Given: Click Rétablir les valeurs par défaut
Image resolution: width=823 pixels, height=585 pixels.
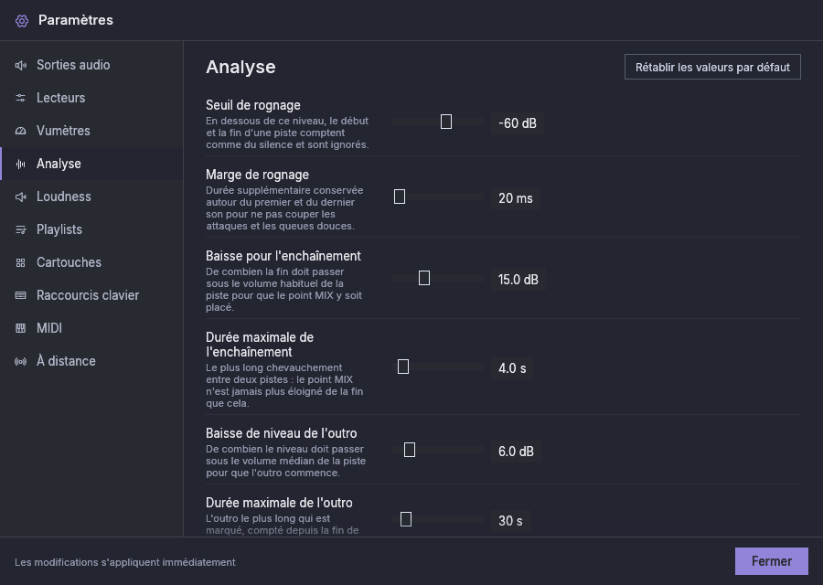Looking at the screenshot, I should click(712, 67).
